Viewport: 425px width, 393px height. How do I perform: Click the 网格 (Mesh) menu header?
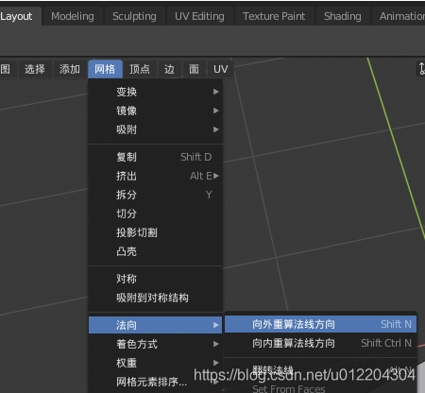105,69
